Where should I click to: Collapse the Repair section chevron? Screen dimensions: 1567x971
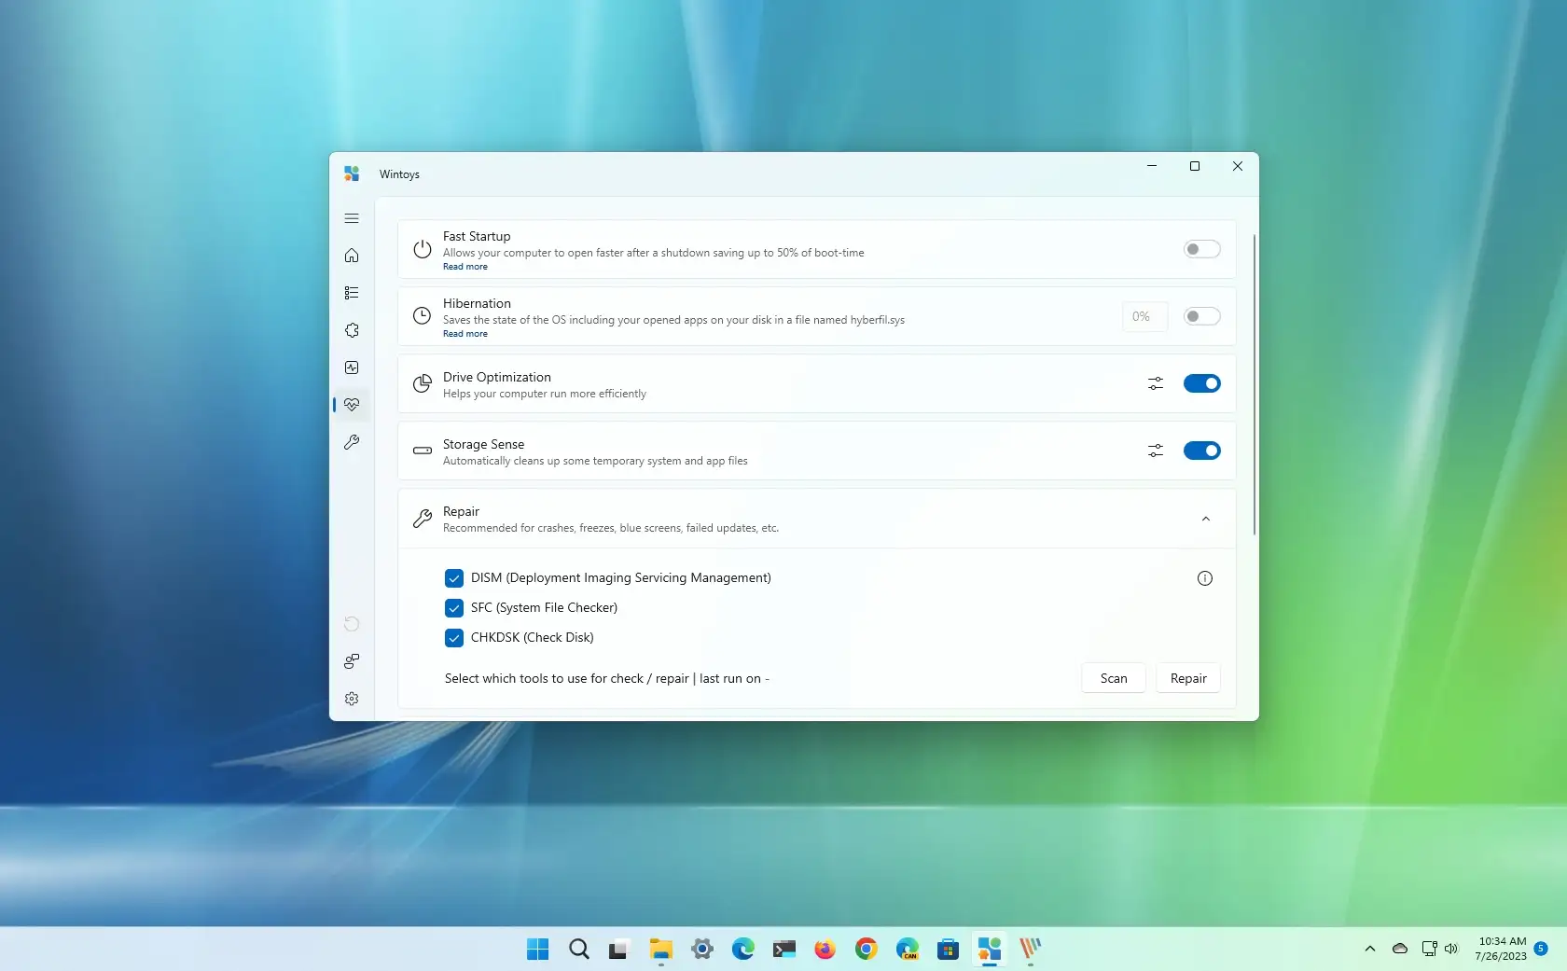(1206, 519)
